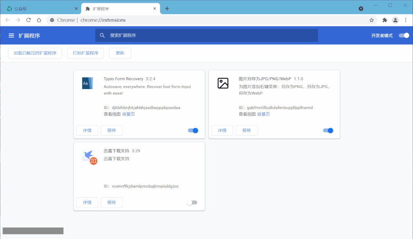
Task: Reload the current page
Action: coord(28,20)
